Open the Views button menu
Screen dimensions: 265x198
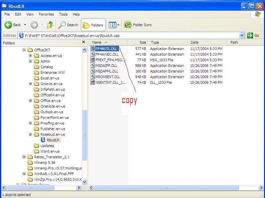[x=114, y=25]
